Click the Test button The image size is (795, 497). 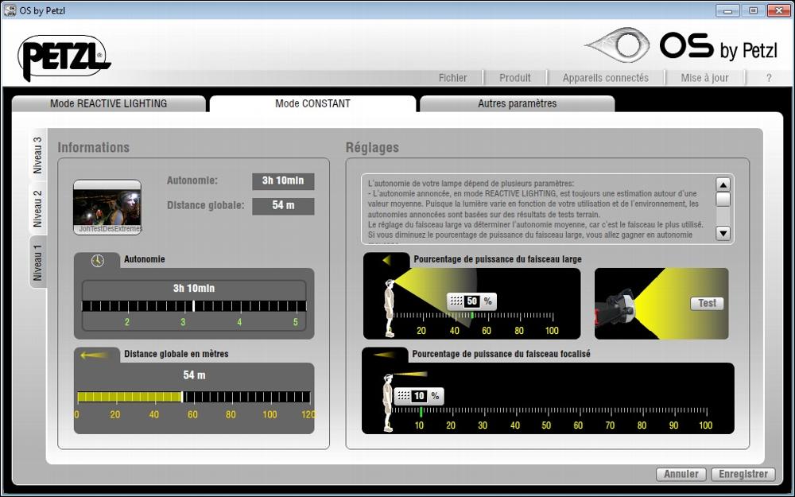click(x=707, y=303)
